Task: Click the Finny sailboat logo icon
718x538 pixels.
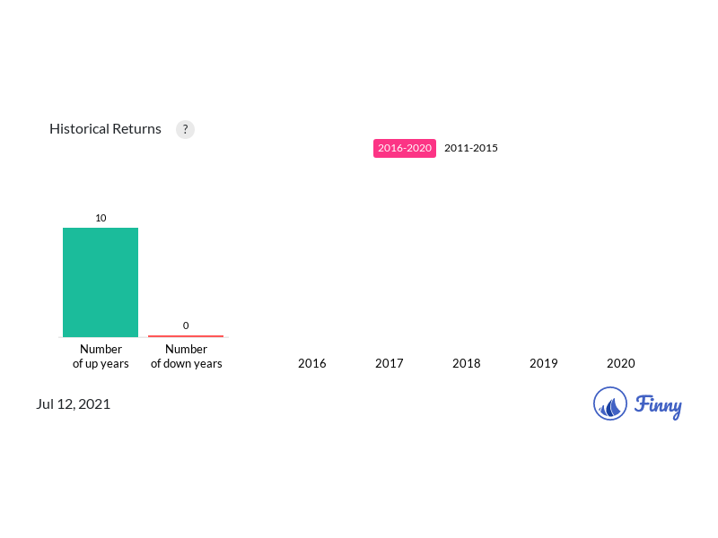Action: click(x=610, y=403)
